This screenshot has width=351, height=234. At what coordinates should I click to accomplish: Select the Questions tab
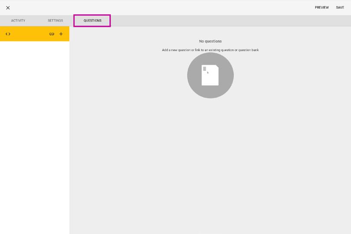coord(93,21)
